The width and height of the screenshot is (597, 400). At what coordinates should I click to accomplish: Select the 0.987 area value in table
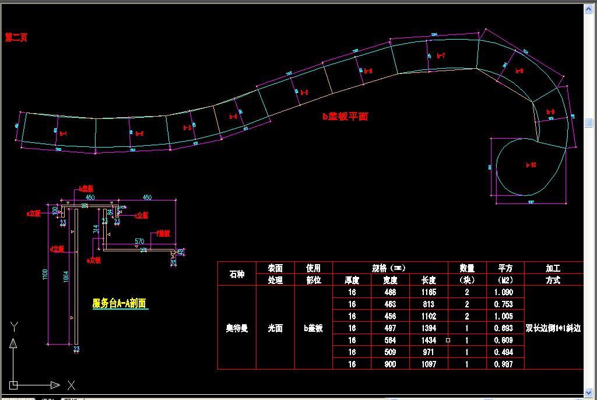(503, 364)
